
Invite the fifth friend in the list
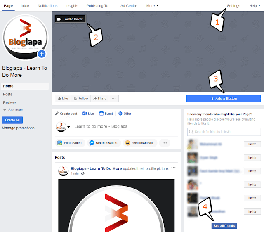tap(252, 198)
